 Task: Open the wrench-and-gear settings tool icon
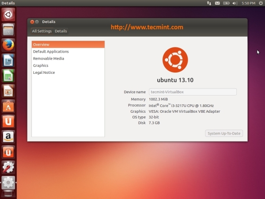pyautogui.click(x=8, y=167)
